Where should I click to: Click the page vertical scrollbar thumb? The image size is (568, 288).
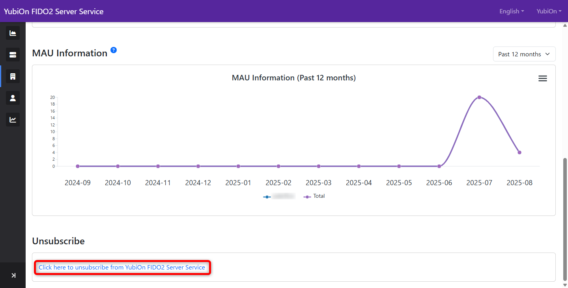tap(565, 219)
